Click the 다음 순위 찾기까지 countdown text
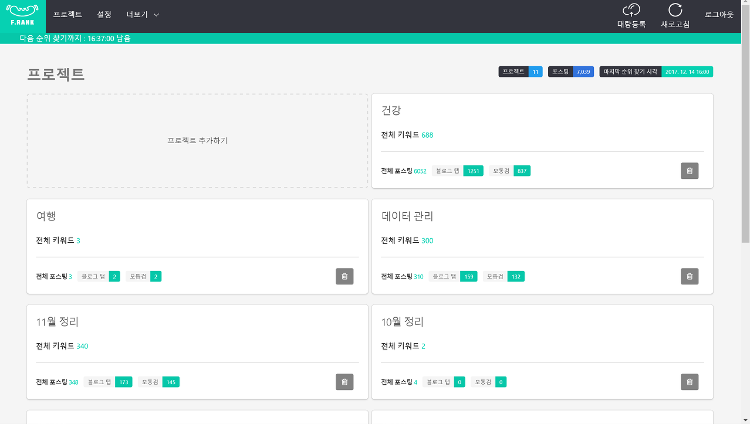This screenshot has height=424, width=750. pos(75,38)
